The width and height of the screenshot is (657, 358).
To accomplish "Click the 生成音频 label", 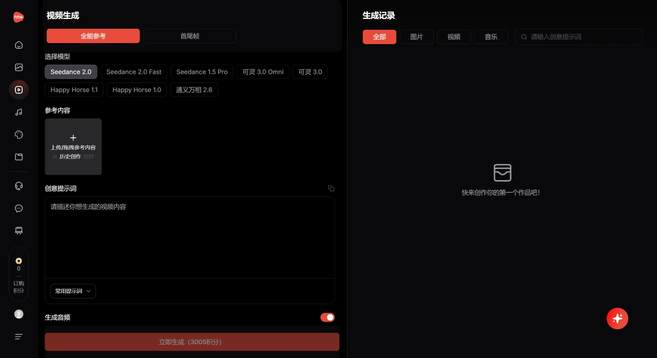I will [57, 317].
